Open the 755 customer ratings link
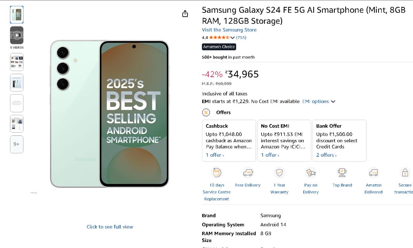 pyautogui.click(x=241, y=38)
